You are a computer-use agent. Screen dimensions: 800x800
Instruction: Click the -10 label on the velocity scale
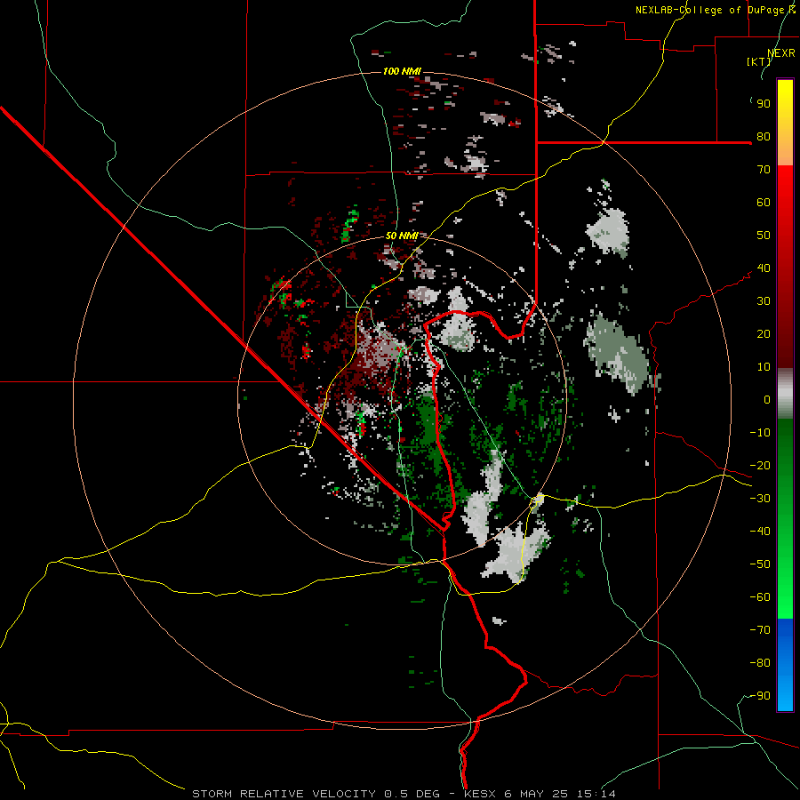[x=760, y=433]
